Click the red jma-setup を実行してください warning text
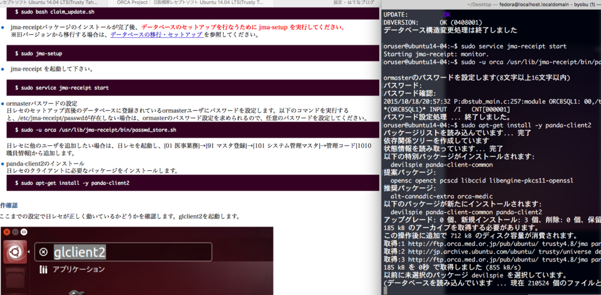 242,28
